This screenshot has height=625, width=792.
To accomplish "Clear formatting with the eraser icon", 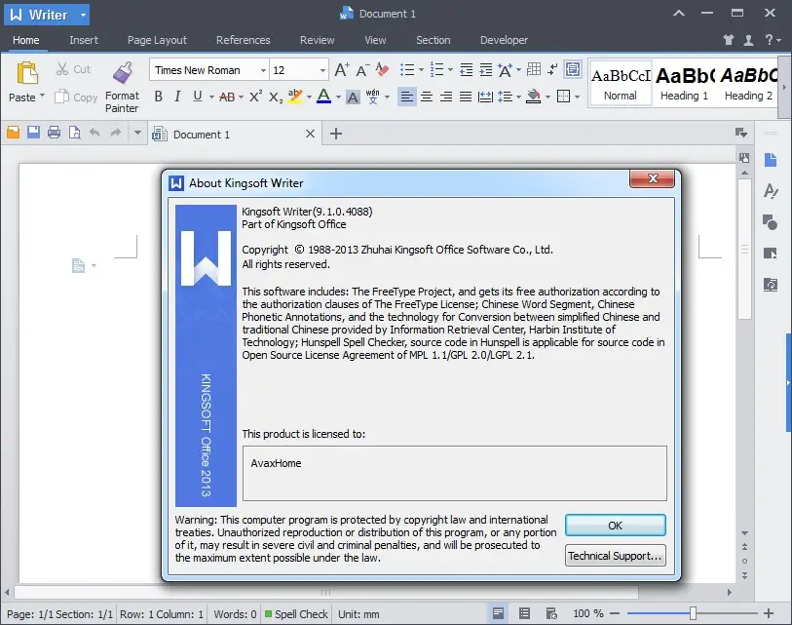I will point(383,70).
